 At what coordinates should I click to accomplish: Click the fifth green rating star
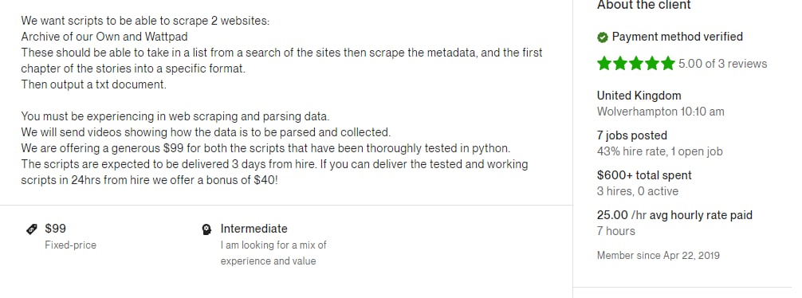(667, 64)
